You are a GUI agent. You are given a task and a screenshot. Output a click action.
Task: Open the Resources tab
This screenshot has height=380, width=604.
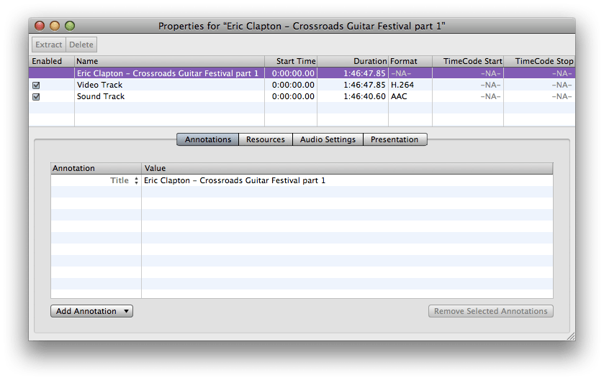click(x=266, y=139)
